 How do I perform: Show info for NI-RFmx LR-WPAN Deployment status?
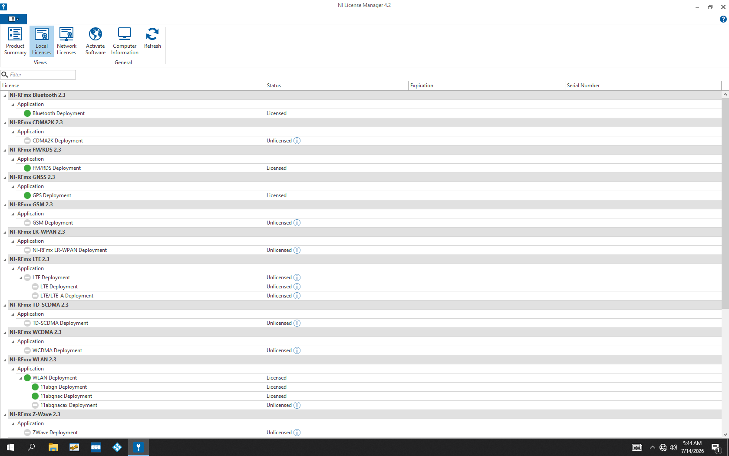(x=297, y=250)
